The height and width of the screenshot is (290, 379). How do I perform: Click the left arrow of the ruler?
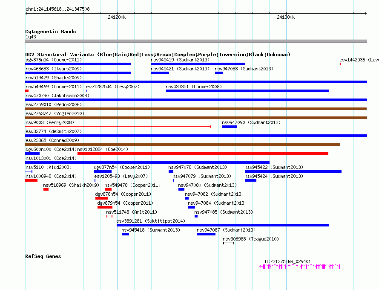tap(26, 13)
